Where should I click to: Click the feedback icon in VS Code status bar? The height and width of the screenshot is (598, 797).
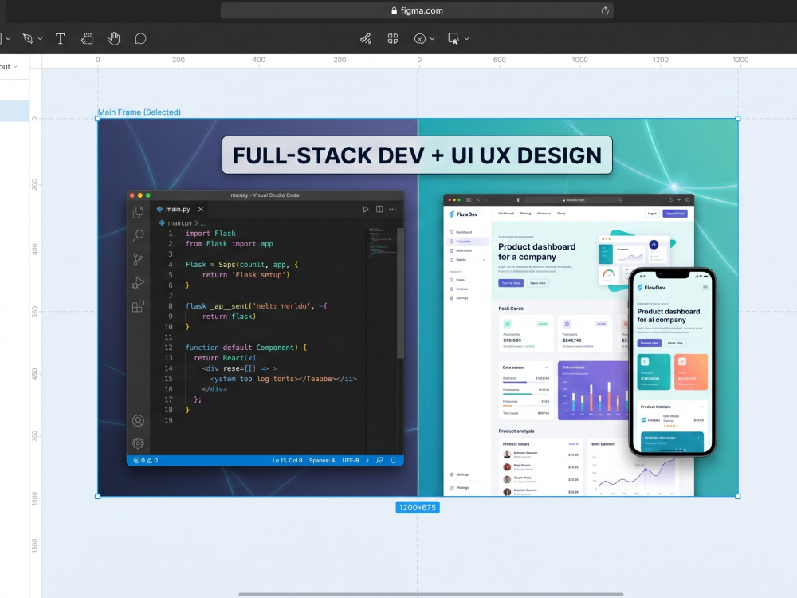coord(379,461)
